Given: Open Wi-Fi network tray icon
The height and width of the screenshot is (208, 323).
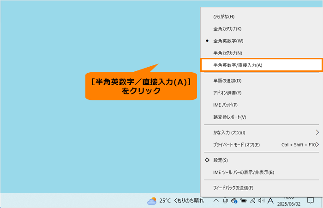Looking at the screenshot, I should [x=253, y=201].
